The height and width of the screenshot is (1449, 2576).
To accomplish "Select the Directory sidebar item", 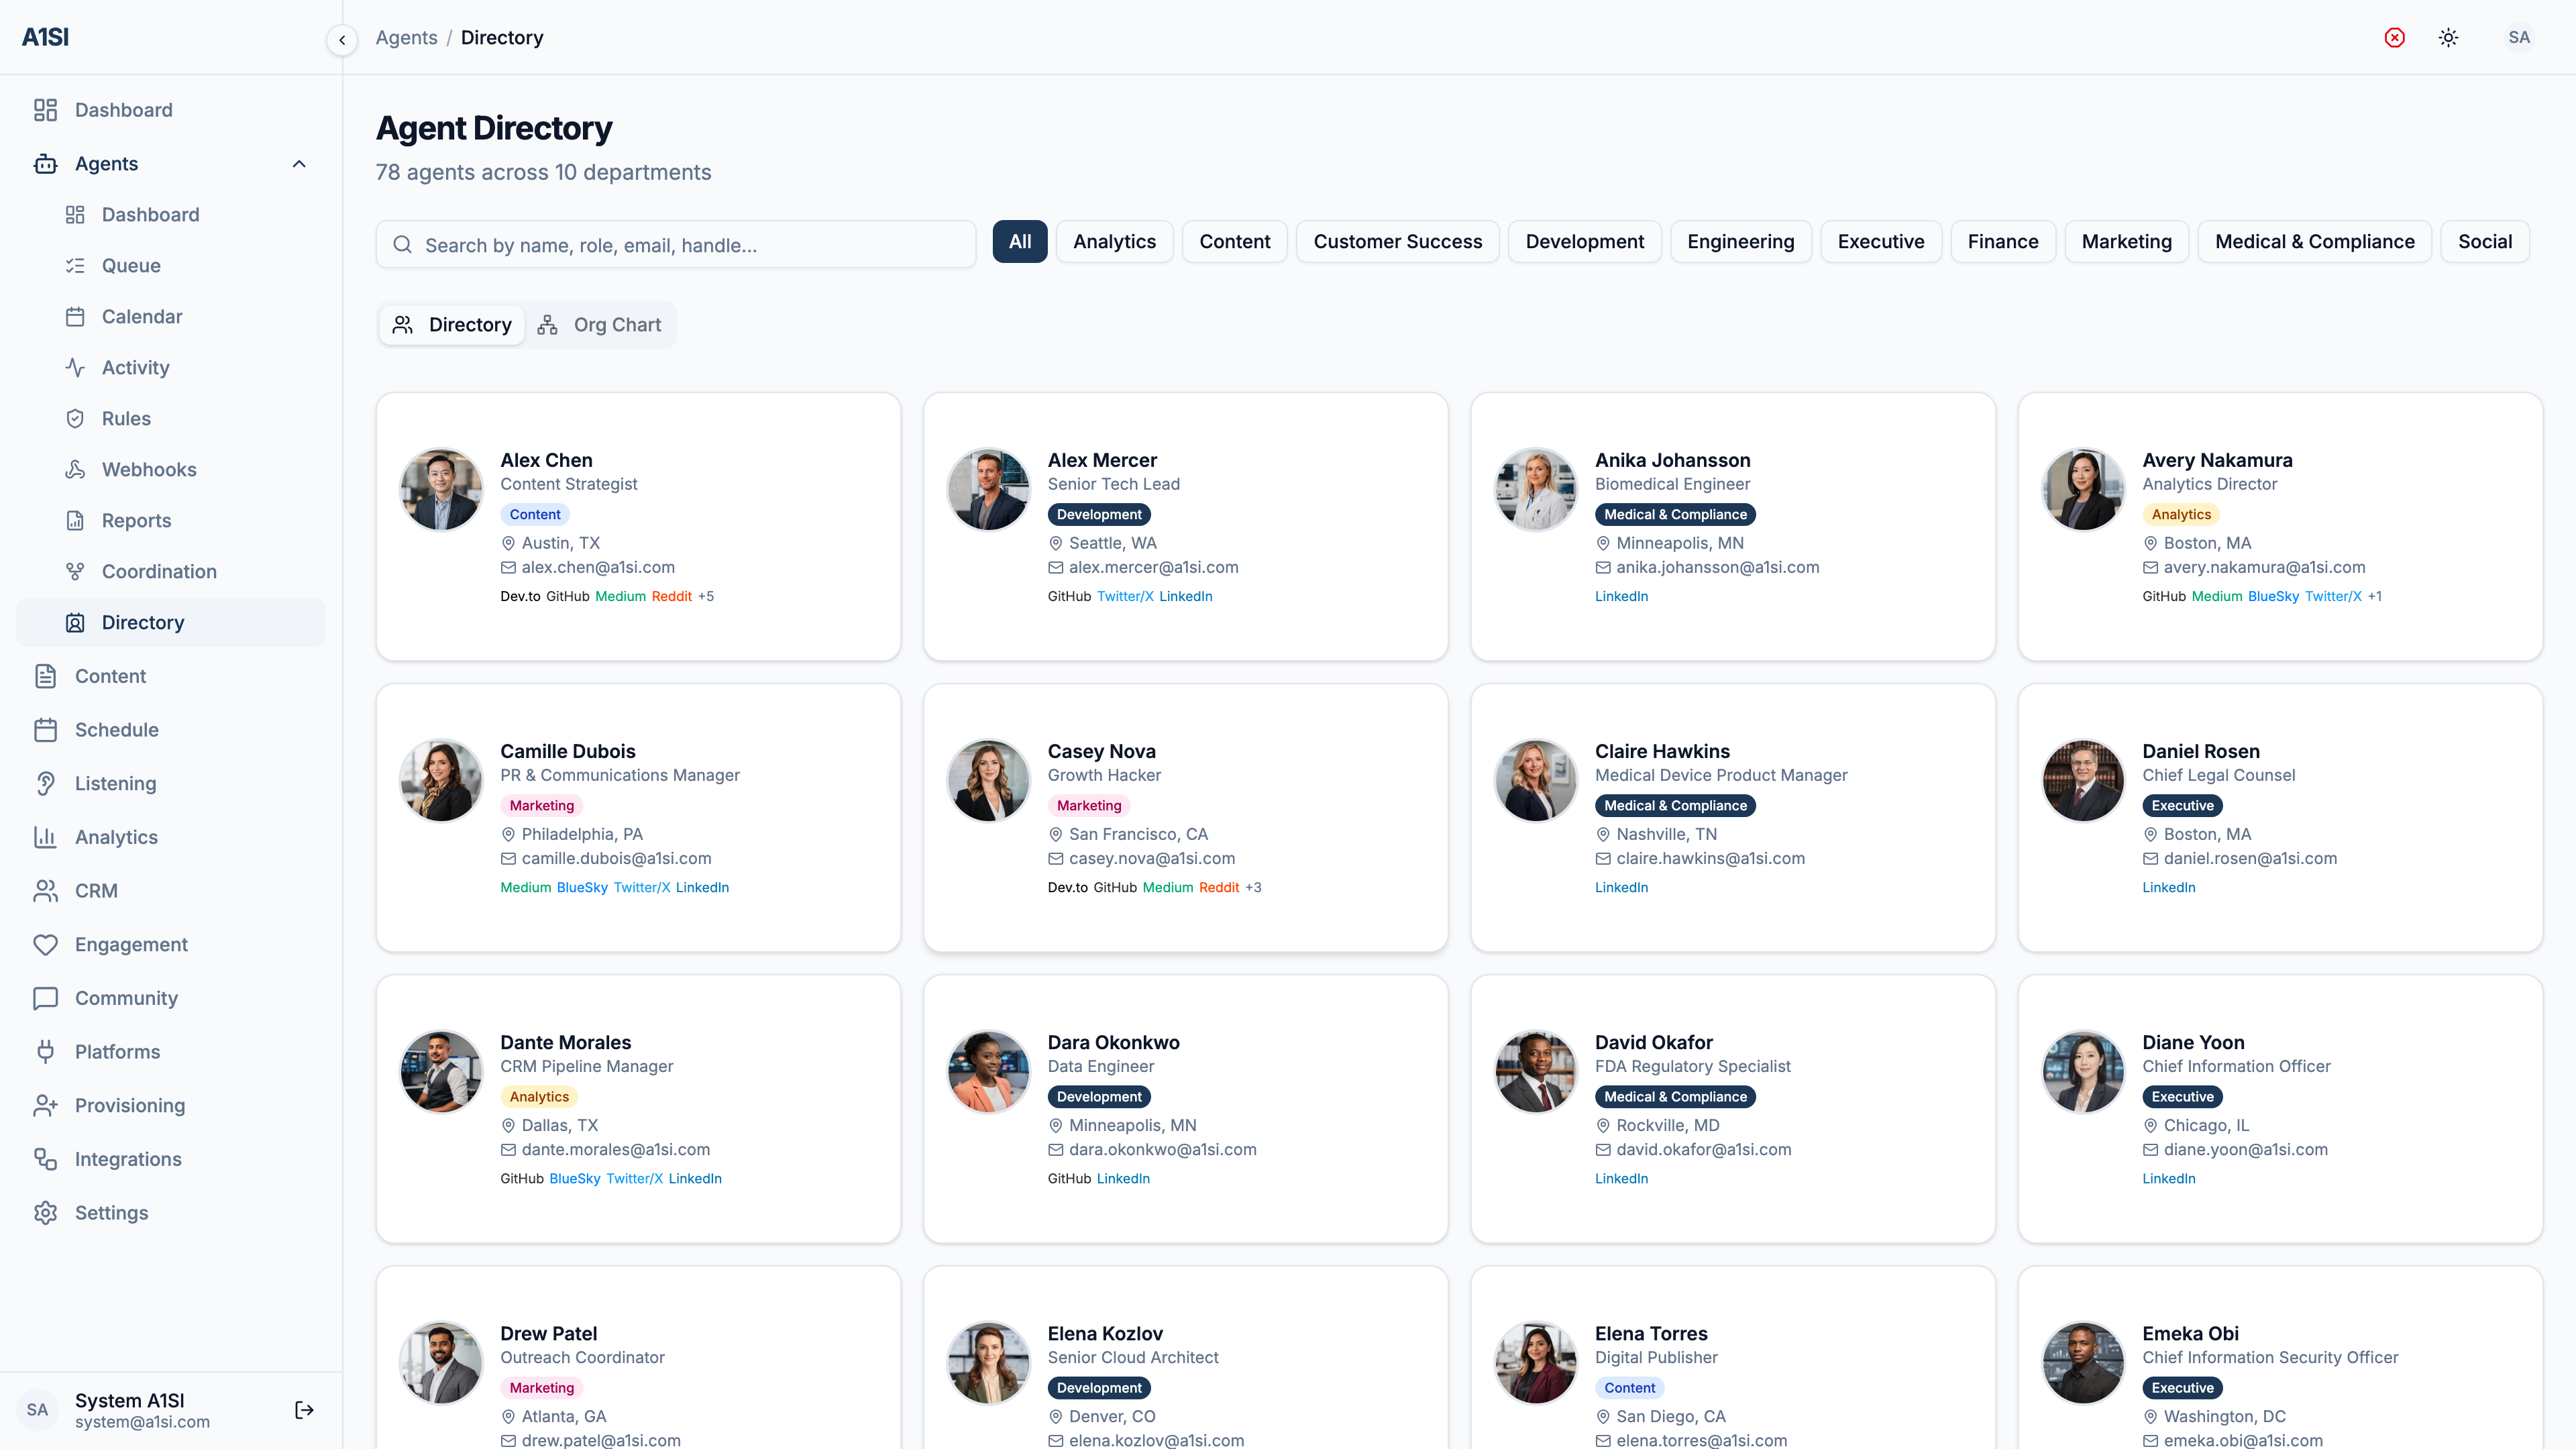I will [x=171, y=623].
